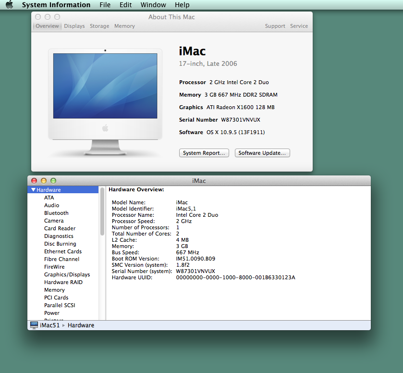403x373 pixels.
Task: Switch to the Storage tab
Action: [99, 26]
